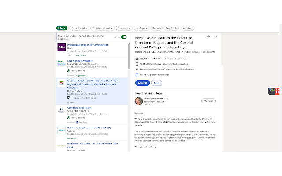This screenshot has height=176, width=282.
Task: Open the selected Executive Assistant job title link
Action: click(92, 84)
